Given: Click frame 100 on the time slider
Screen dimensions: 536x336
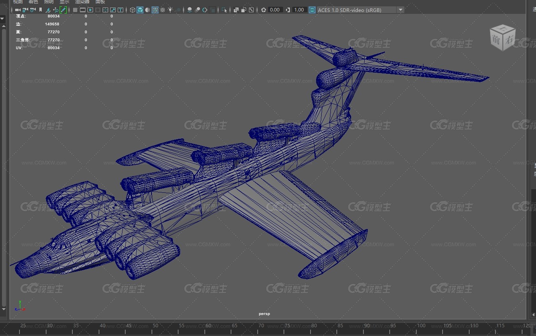Looking at the screenshot, I should (x=421, y=326).
